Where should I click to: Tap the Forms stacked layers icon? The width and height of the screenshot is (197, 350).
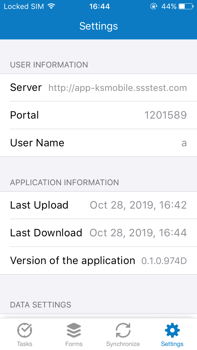pyautogui.click(x=74, y=330)
